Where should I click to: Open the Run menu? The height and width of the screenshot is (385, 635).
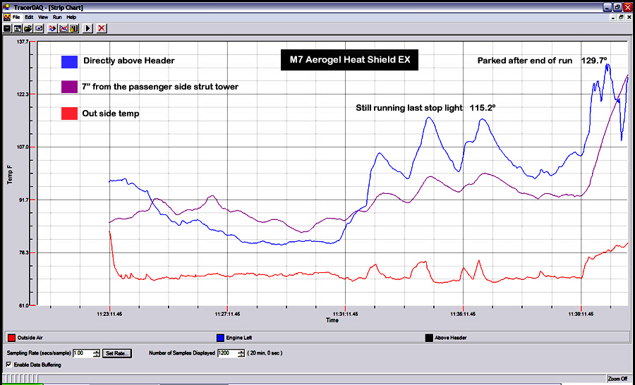tap(57, 16)
